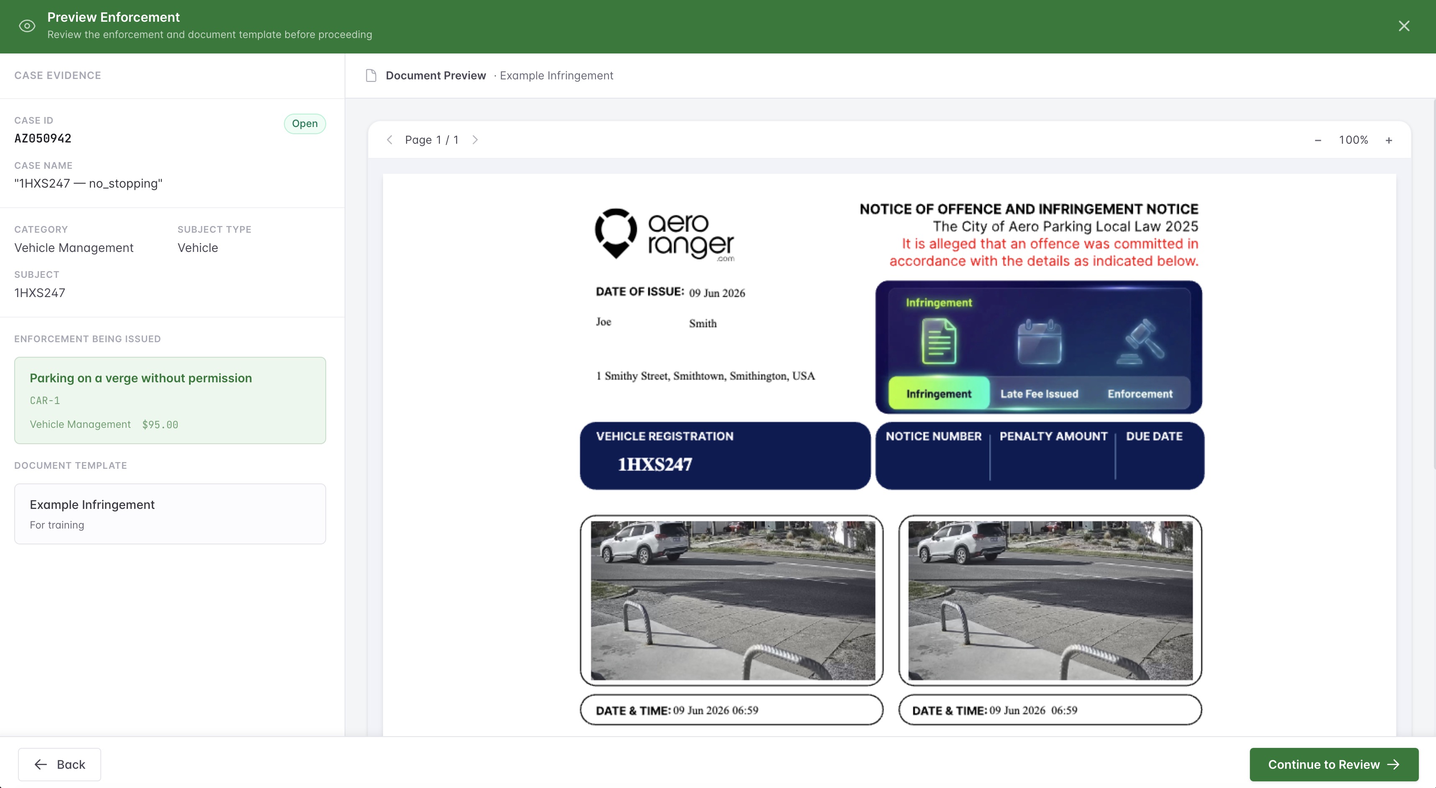The width and height of the screenshot is (1436, 788).
Task: Click the calendar icon in the notice banner
Action: coord(1040,341)
